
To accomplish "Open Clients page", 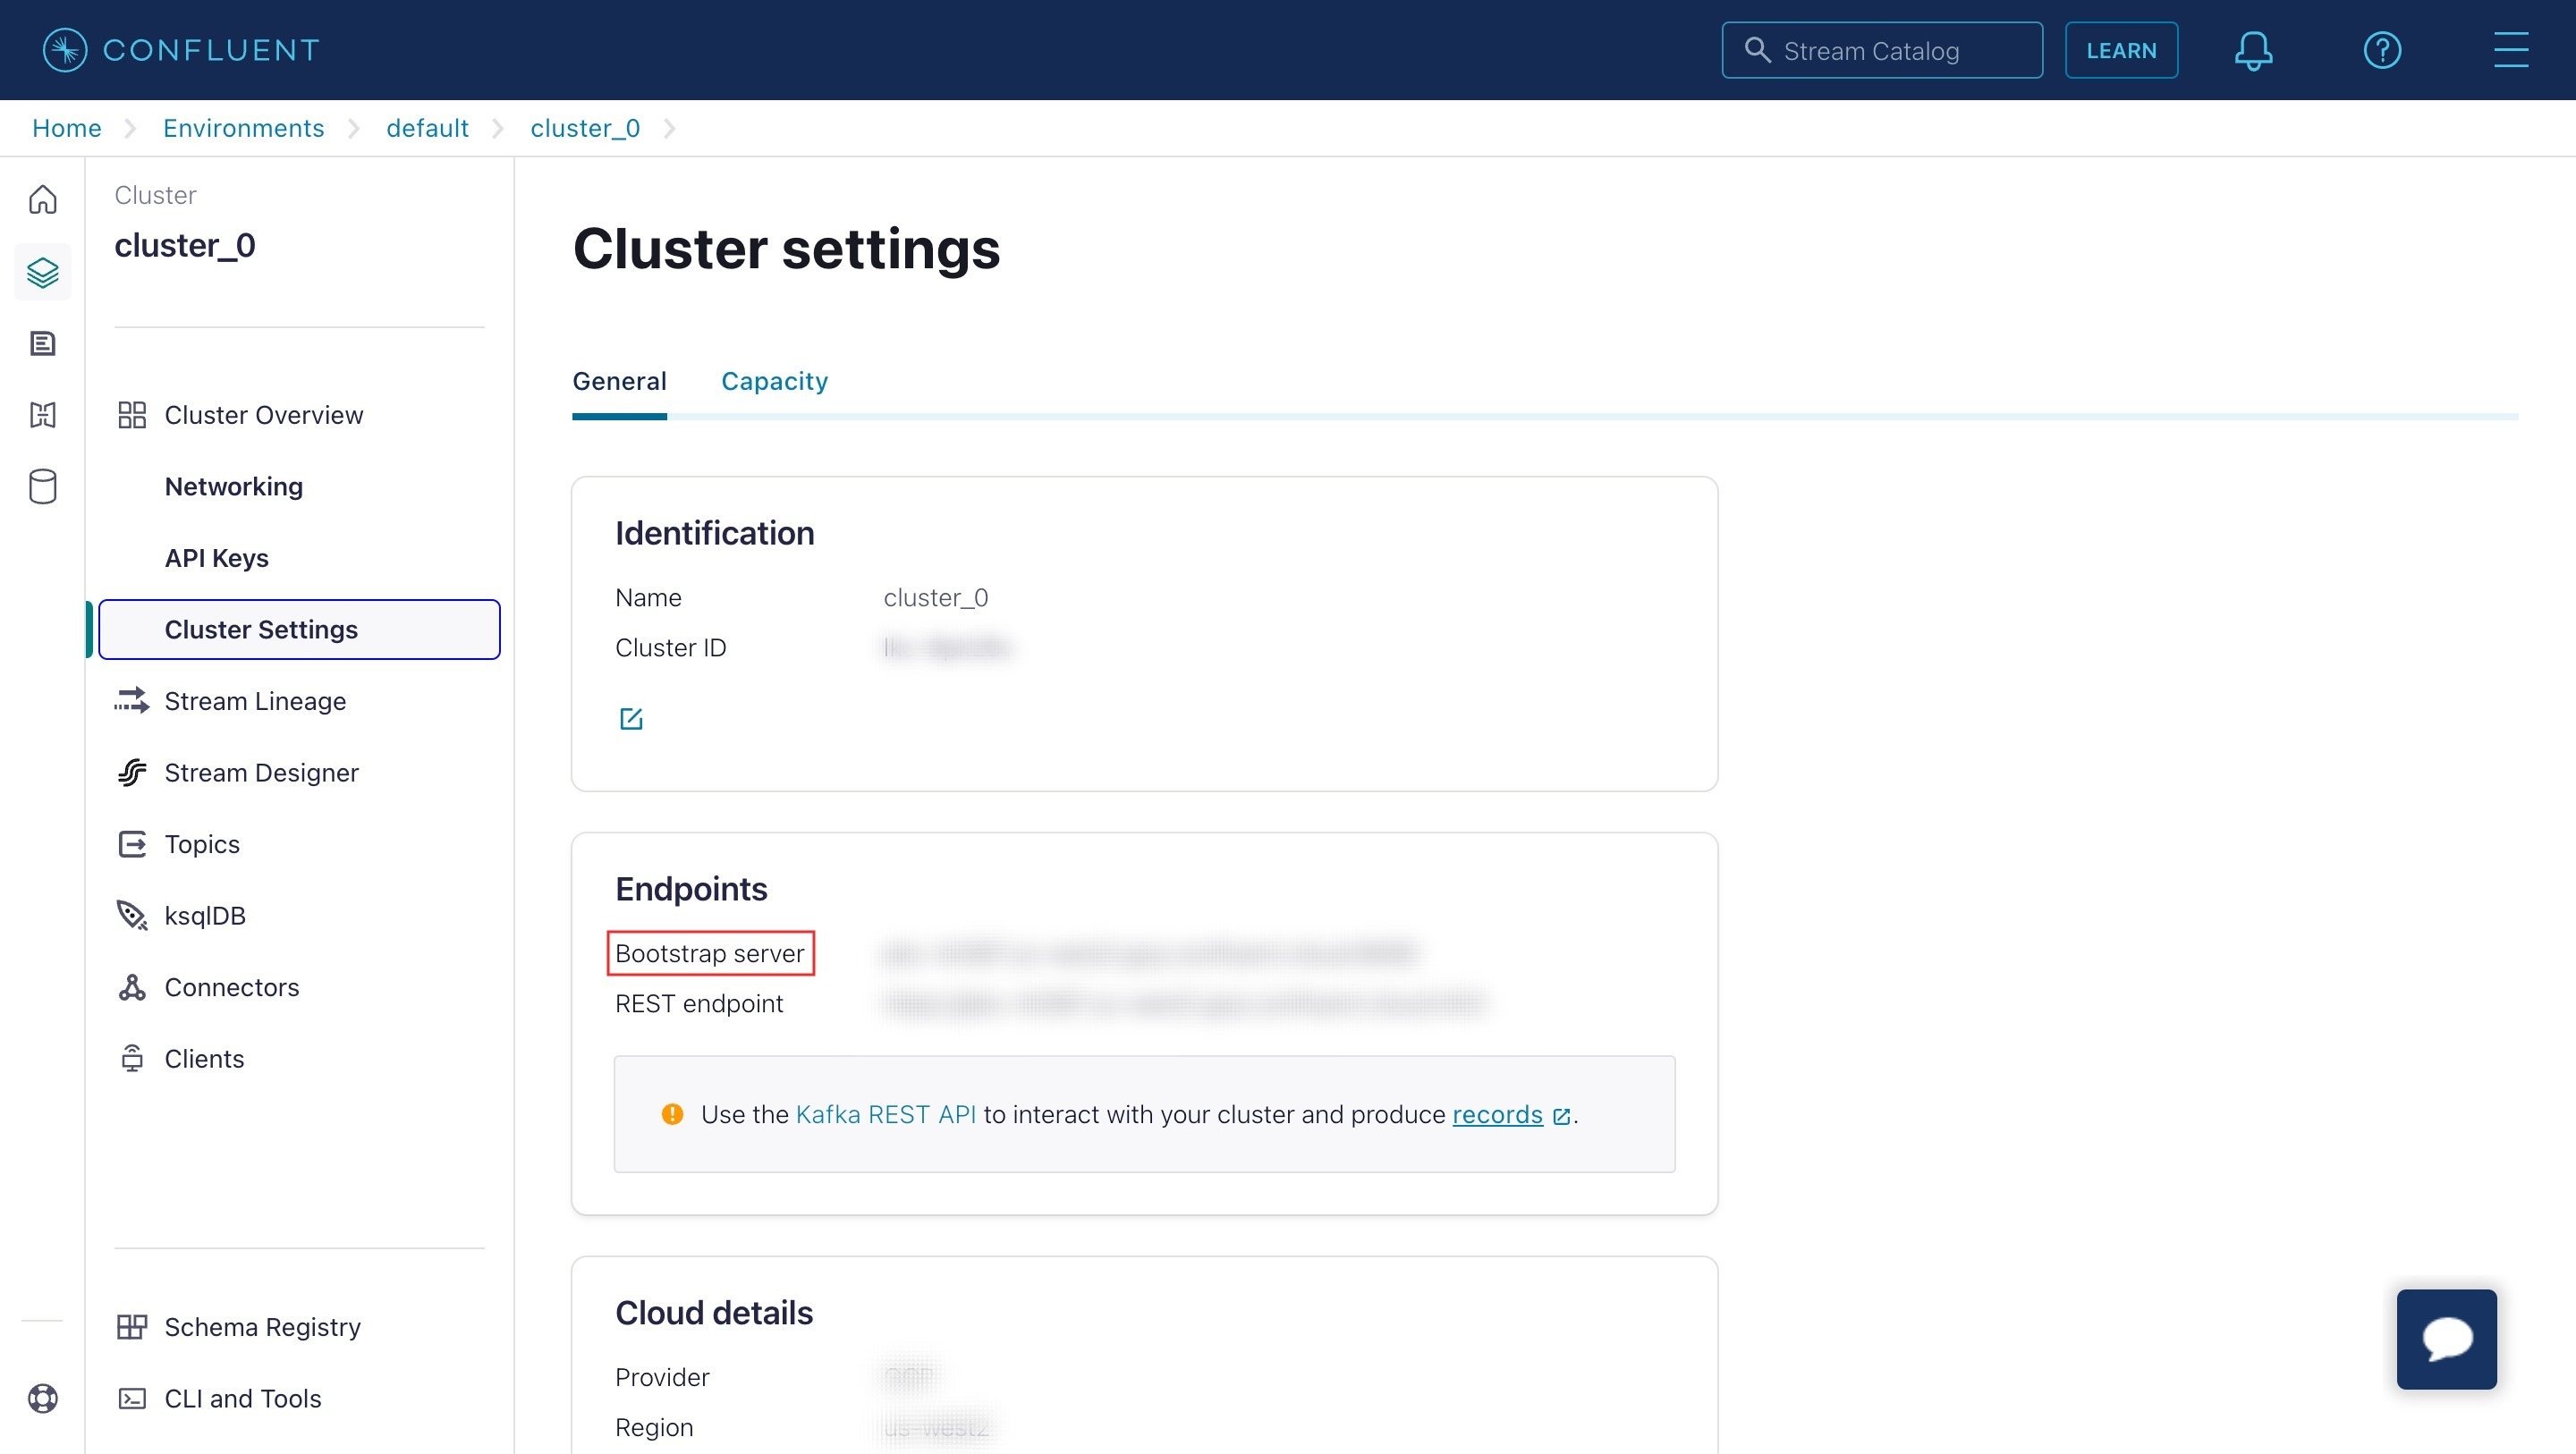I will pos(204,1058).
